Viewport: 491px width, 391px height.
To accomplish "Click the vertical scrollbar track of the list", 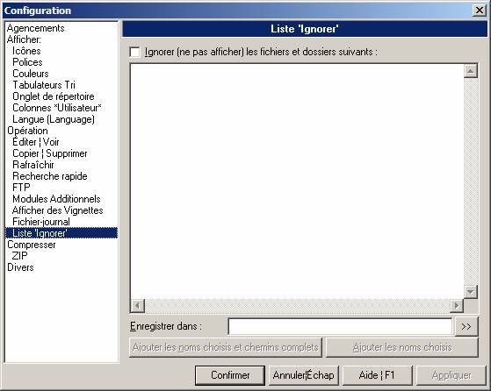I will click(x=470, y=181).
